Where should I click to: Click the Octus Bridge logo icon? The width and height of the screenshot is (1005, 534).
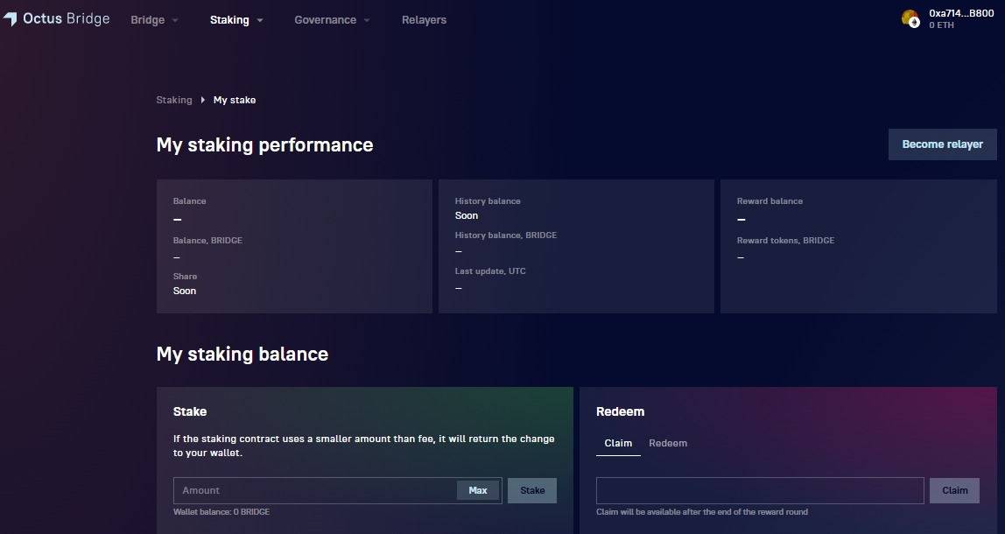(x=10, y=19)
